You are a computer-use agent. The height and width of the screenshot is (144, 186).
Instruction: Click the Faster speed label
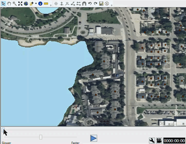[76, 143]
